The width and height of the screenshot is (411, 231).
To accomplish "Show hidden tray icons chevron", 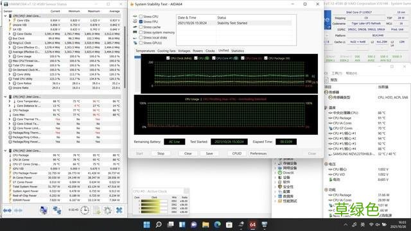I will pyautogui.click(x=345, y=225).
